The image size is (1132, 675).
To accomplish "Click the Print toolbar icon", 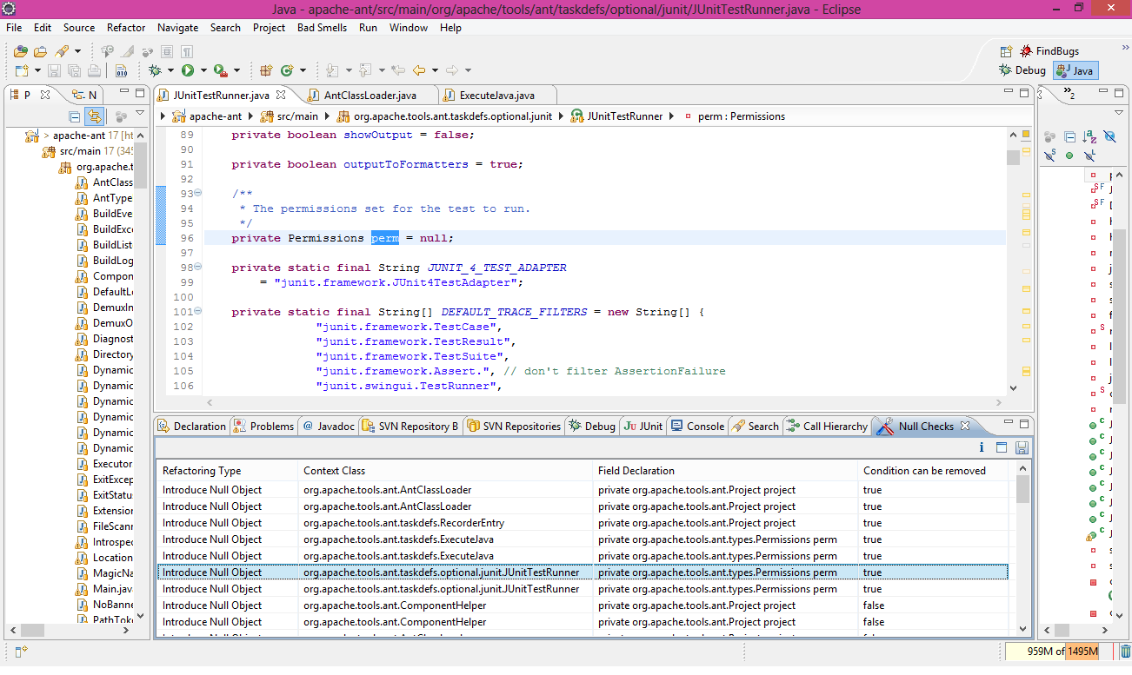I will [x=94, y=70].
